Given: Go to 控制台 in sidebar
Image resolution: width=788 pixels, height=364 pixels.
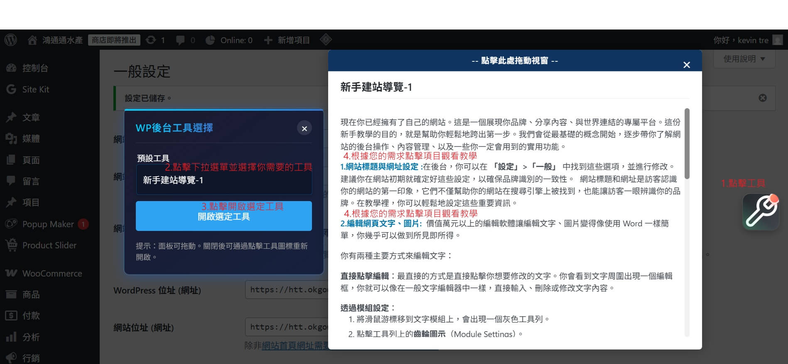Looking at the screenshot, I should coord(35,68).
